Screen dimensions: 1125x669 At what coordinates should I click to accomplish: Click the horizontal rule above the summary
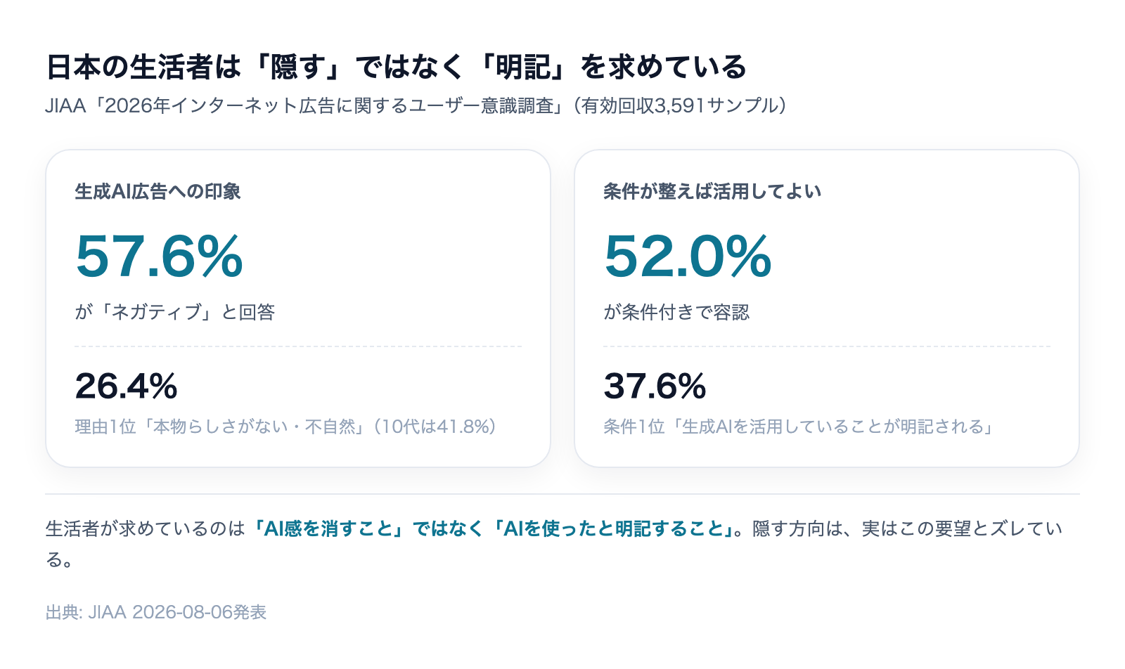click(x=562, y=494)
